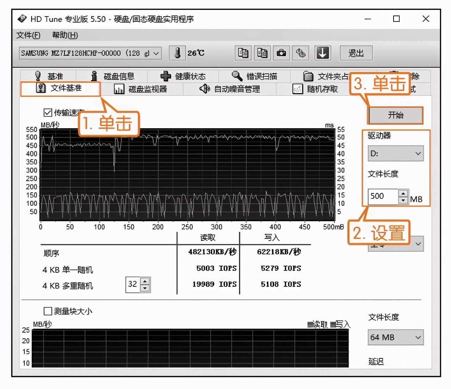Click the 读取 column header
451x389 pixels.
click(x=208, y=237)
